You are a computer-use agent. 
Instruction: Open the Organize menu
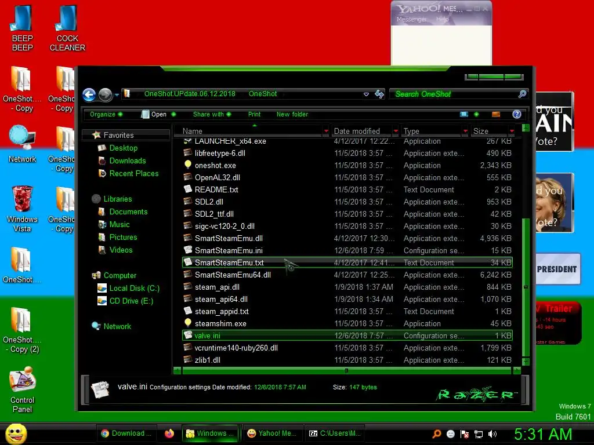point(106,114)
